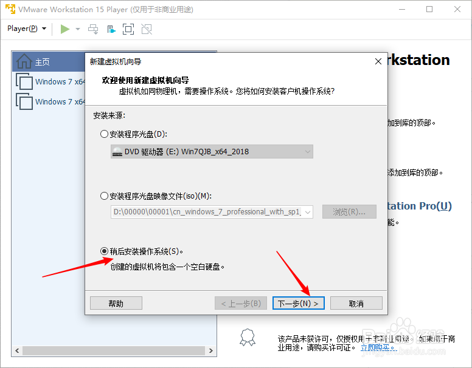The width and height of the screenshot is (472, 368).
Task: Expand the power options arrow beside play
Action: 78,29
